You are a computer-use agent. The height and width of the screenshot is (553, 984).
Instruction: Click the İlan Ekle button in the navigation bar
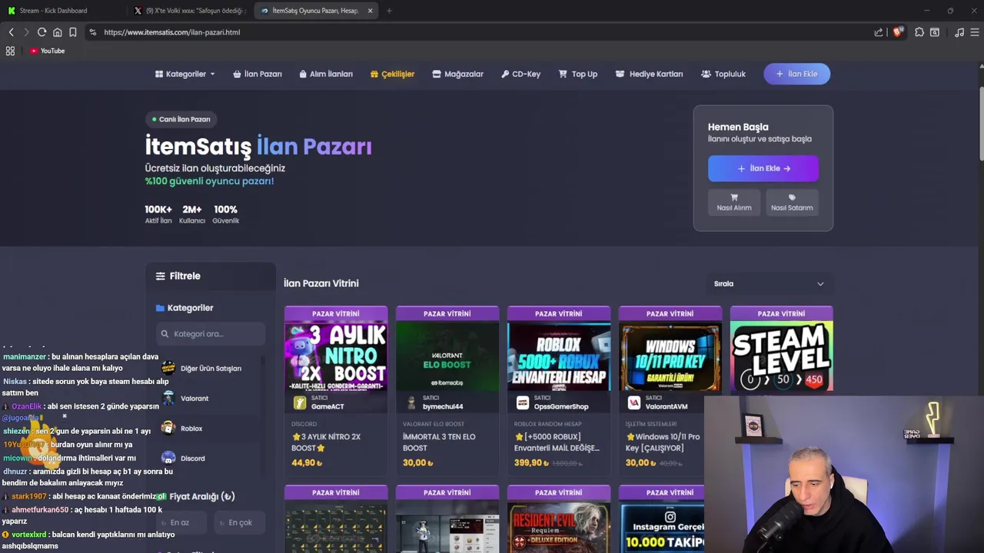click(x=796, y=74)
